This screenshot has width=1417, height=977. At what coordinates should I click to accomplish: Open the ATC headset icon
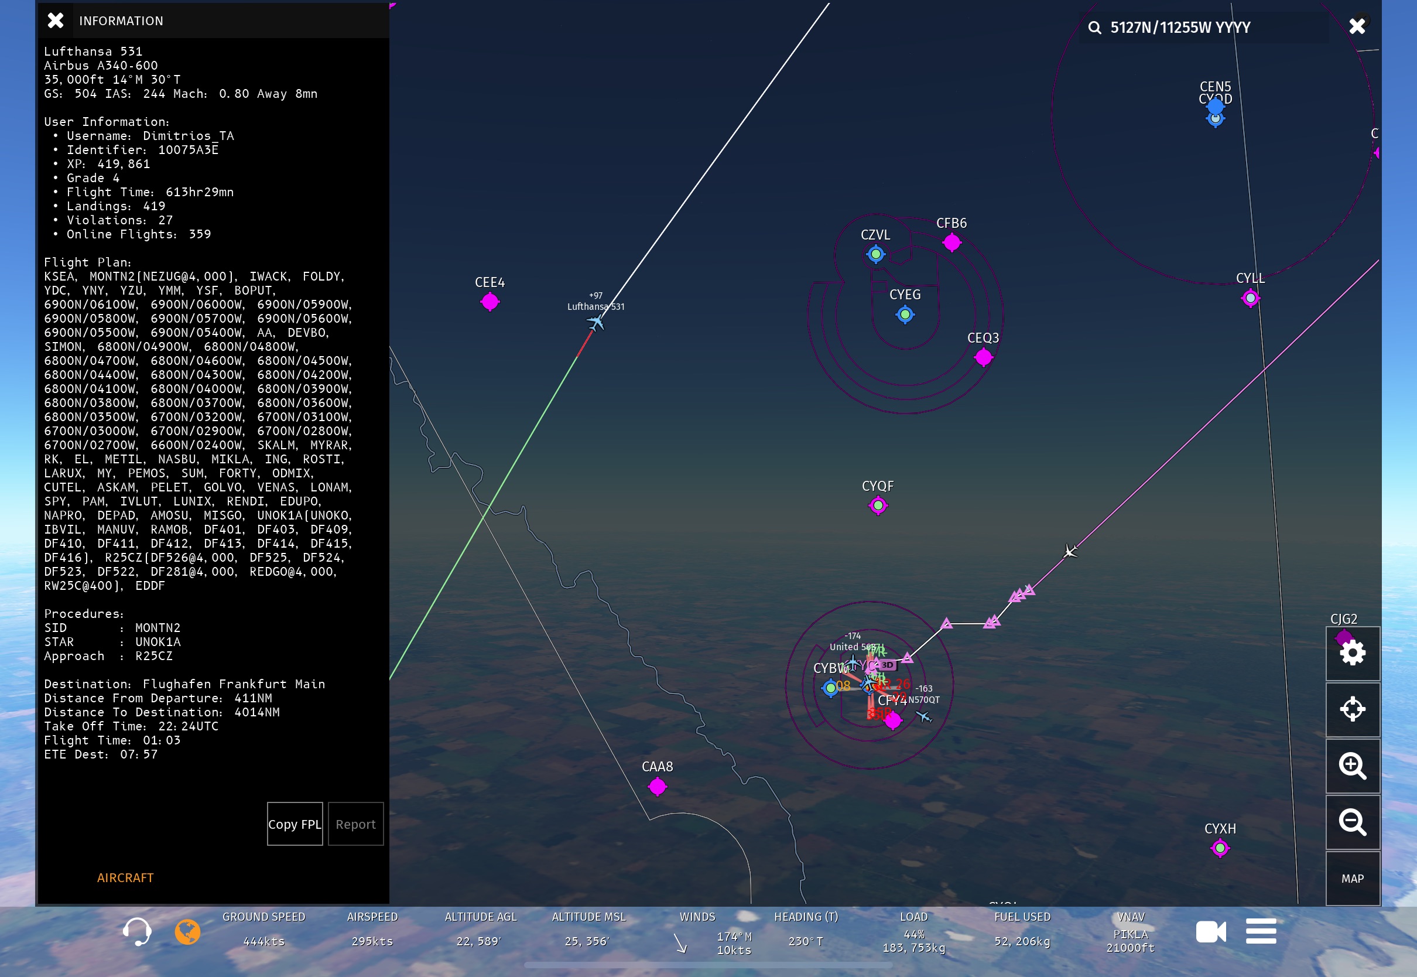pos(136,932)
